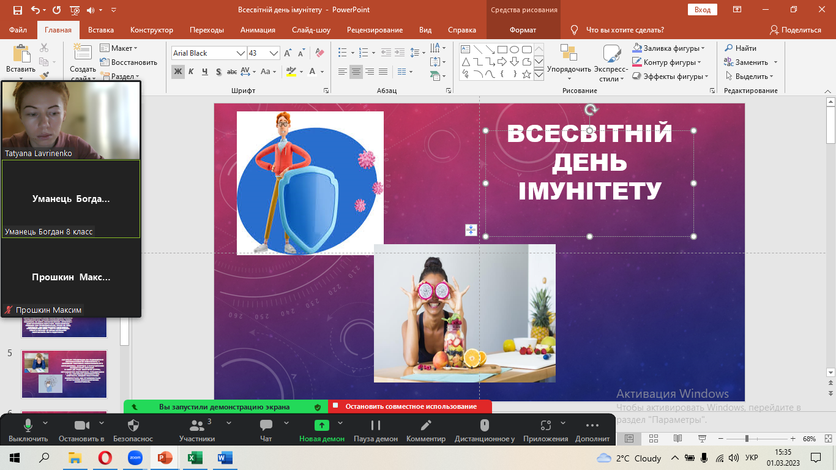This screenshot has width=836, height=470.
Task: Click the Zoom Chat icon
Action: (266, 425)
